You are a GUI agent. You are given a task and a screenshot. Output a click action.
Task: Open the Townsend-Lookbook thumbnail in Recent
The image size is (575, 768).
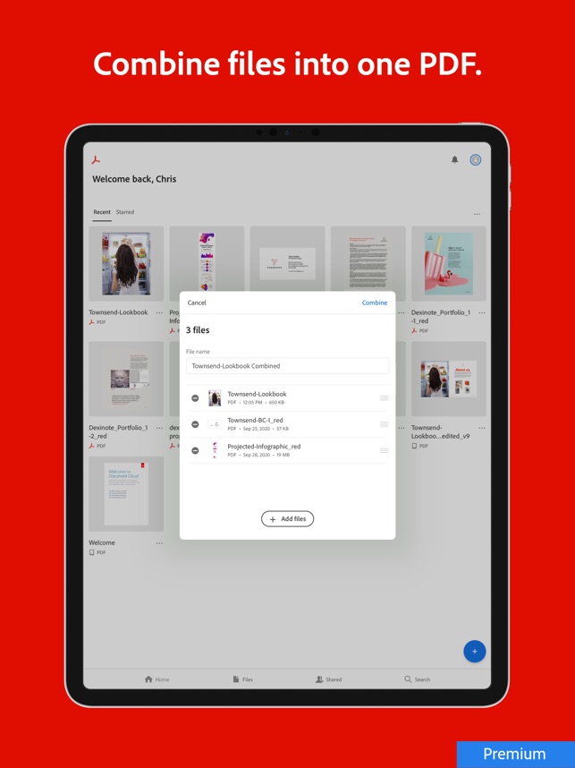pos(126,263)
